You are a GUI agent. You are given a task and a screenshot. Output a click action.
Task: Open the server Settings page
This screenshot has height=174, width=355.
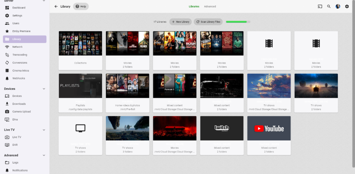(x=25, y=16)
